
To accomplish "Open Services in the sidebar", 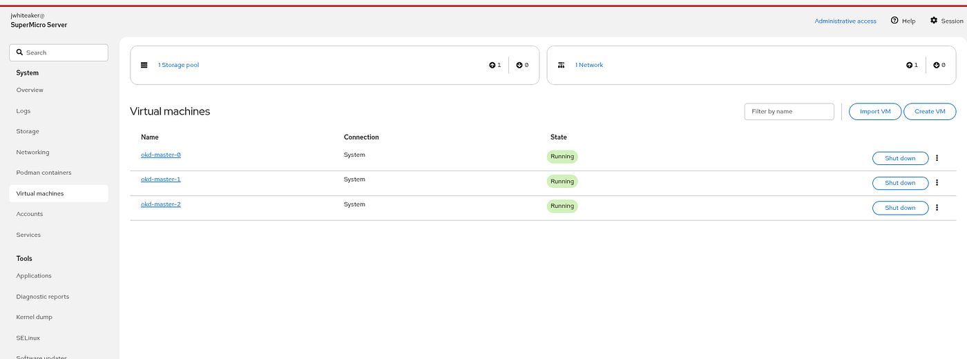I will [59, 235].
